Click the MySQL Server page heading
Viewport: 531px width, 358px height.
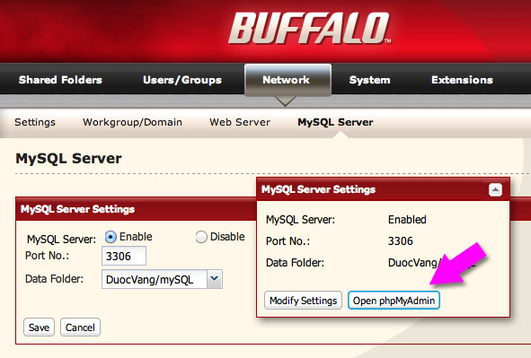68,159
